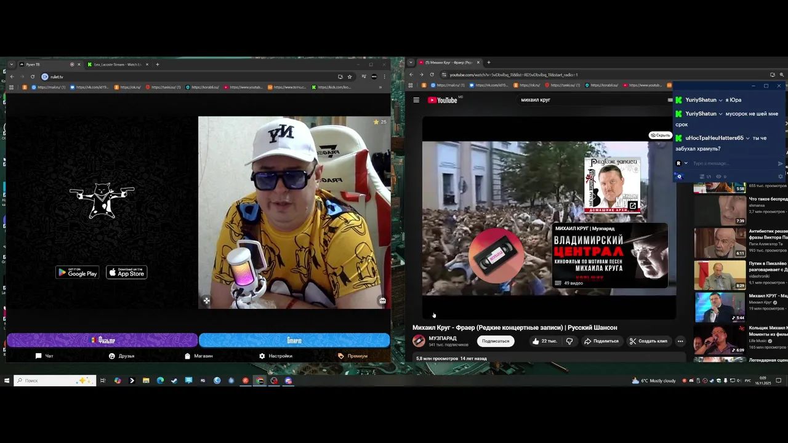Open the Друзья tab in rulet.tv
Viewport: 788px width, 443px height.
pos(121,356)
